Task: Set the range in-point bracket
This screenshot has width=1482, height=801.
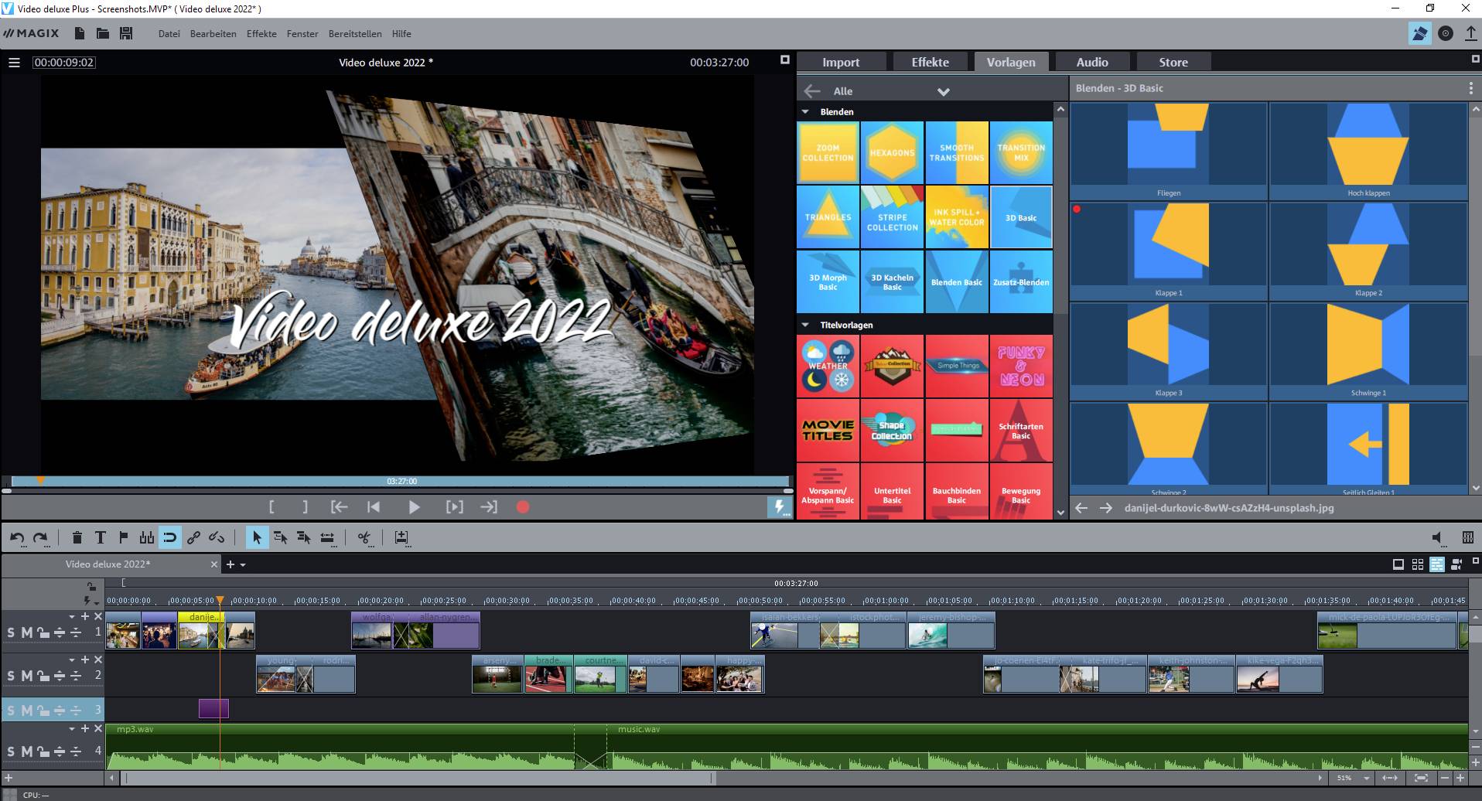Action: [271, 507]
